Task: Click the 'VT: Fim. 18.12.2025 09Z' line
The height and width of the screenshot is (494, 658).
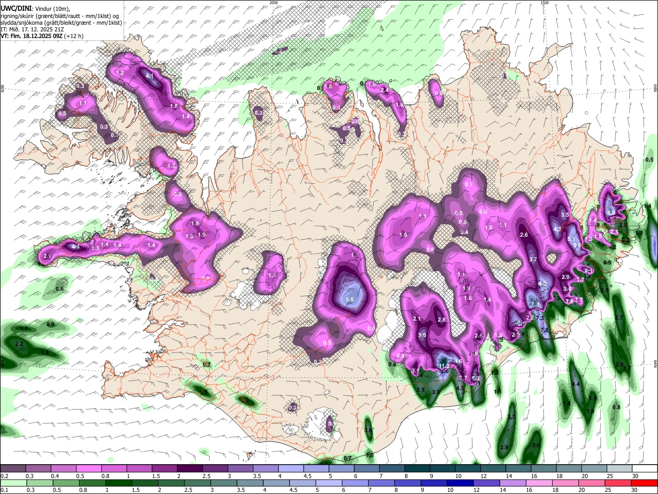Action: click(32, 36)
